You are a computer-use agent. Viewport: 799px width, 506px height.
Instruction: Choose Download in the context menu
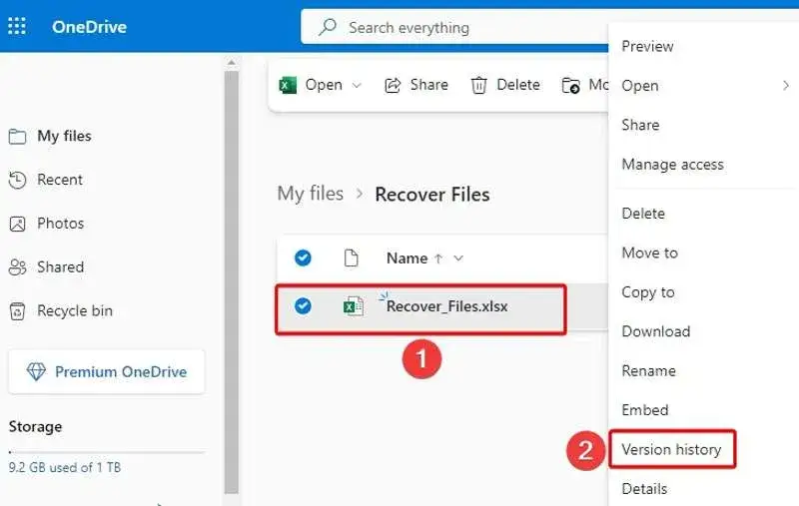tap(656, 331)
